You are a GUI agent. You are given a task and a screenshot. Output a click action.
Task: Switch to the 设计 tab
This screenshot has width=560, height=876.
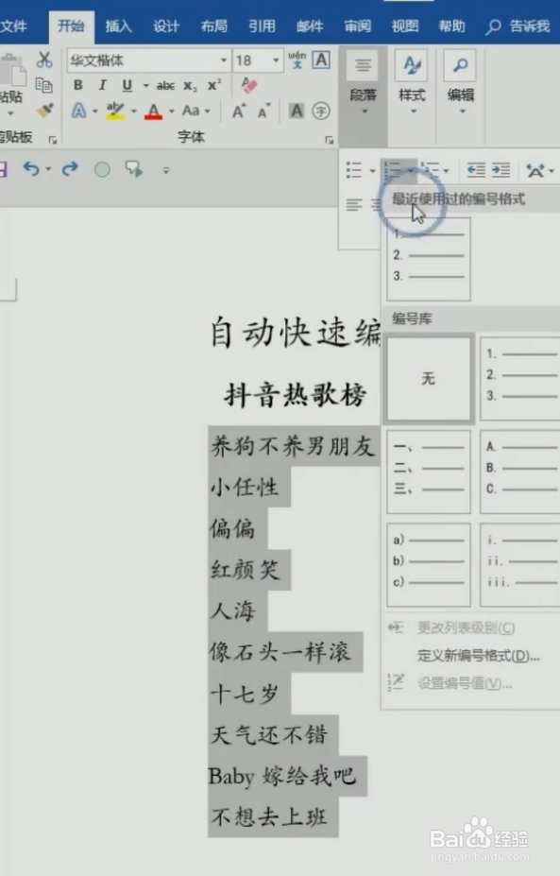pos(166,26)
